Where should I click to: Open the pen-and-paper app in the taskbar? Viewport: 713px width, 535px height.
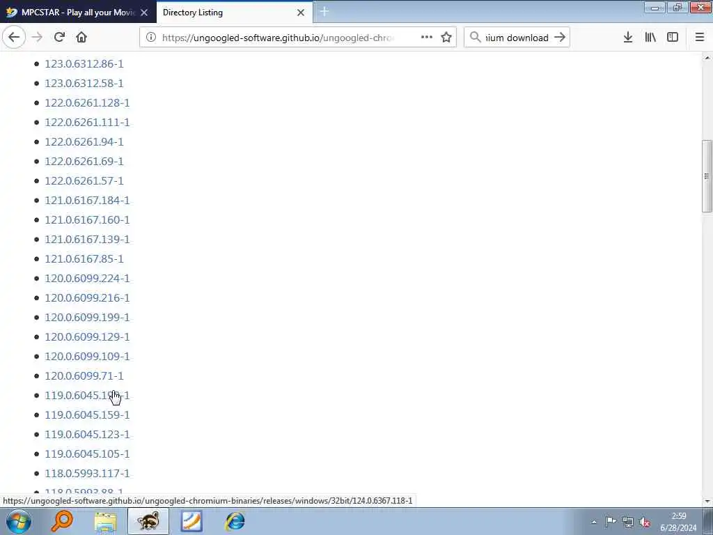[x=192, y=521]
